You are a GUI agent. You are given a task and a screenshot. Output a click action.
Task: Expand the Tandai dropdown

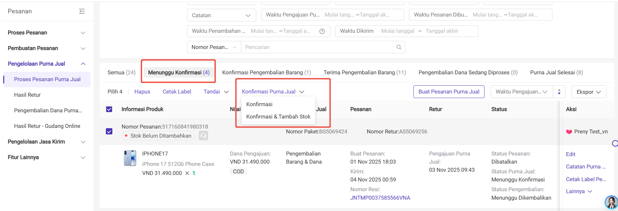point(216,92)
